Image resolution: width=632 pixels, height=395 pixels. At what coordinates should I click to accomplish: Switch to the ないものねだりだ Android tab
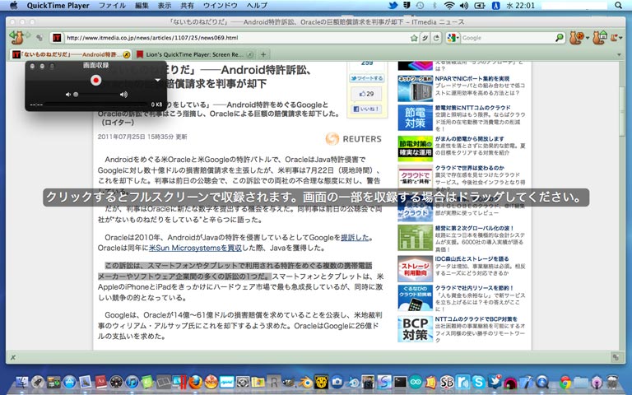point(72,54)
